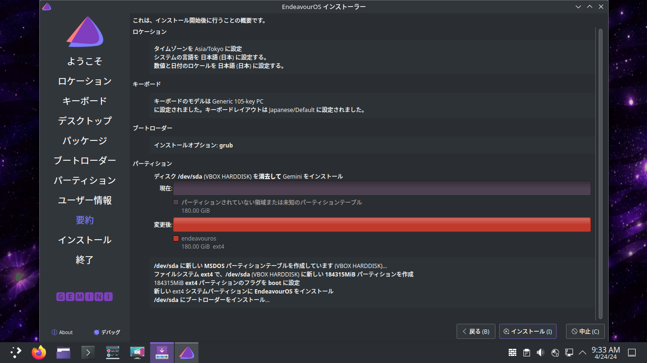647x363 pixels.
Task: Open the network connections tray icon
Action: 569,353
